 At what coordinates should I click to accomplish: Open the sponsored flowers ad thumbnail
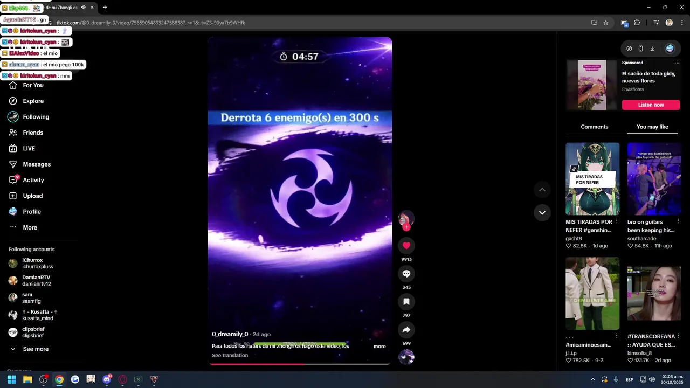pyautogui.click(x=592, y=85)
